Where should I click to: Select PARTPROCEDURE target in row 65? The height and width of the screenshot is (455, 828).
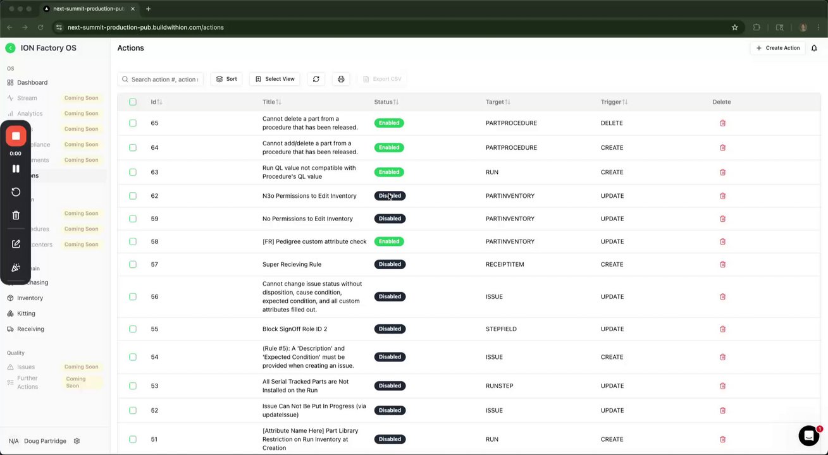pyautogui.click(x=511, y=123)
